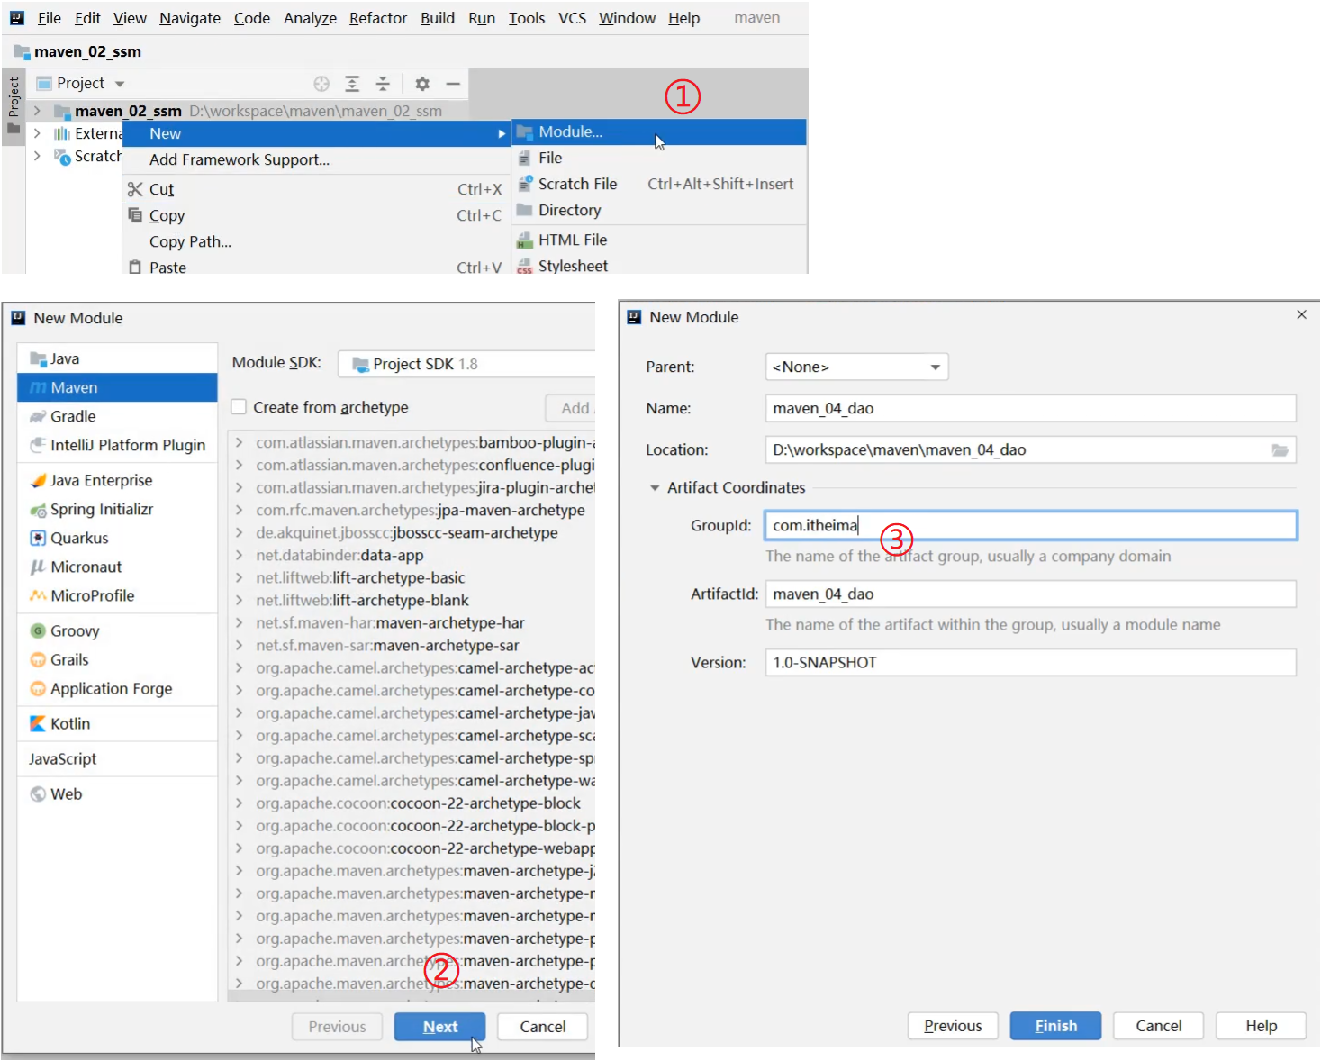
Task: Open the VCS menu in the menu bar
Action: point(572,18)
